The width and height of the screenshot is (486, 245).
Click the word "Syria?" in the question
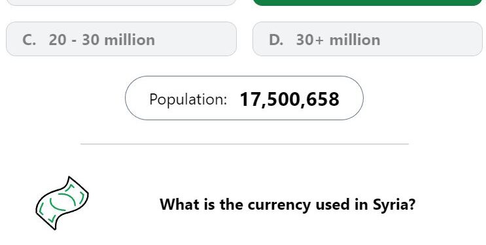click(x=394, y=205)
